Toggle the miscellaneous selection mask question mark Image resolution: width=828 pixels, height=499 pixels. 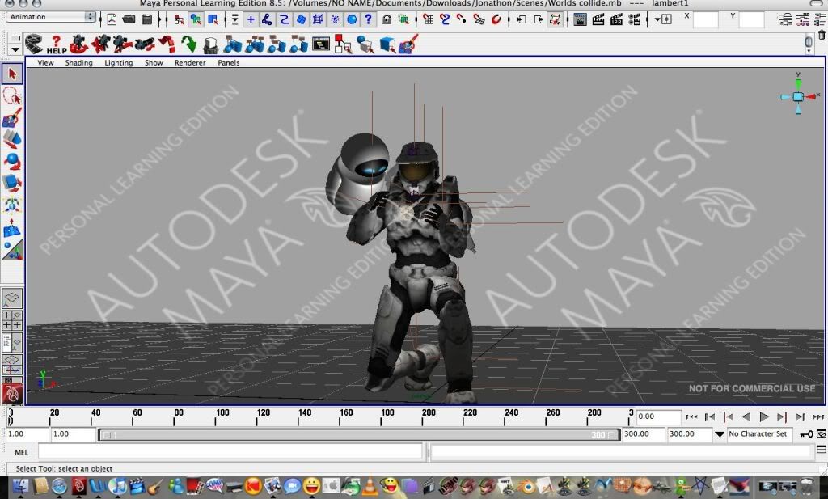pos(368,19)
